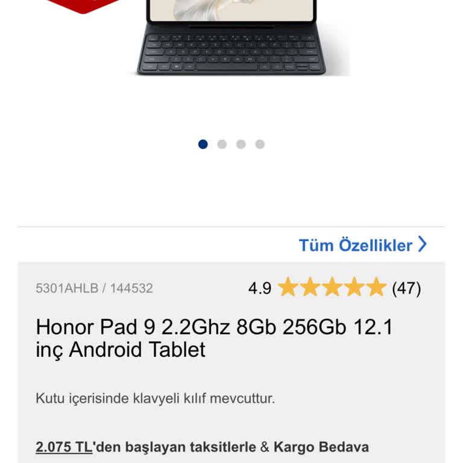Select the first active carousel dot

203,144
